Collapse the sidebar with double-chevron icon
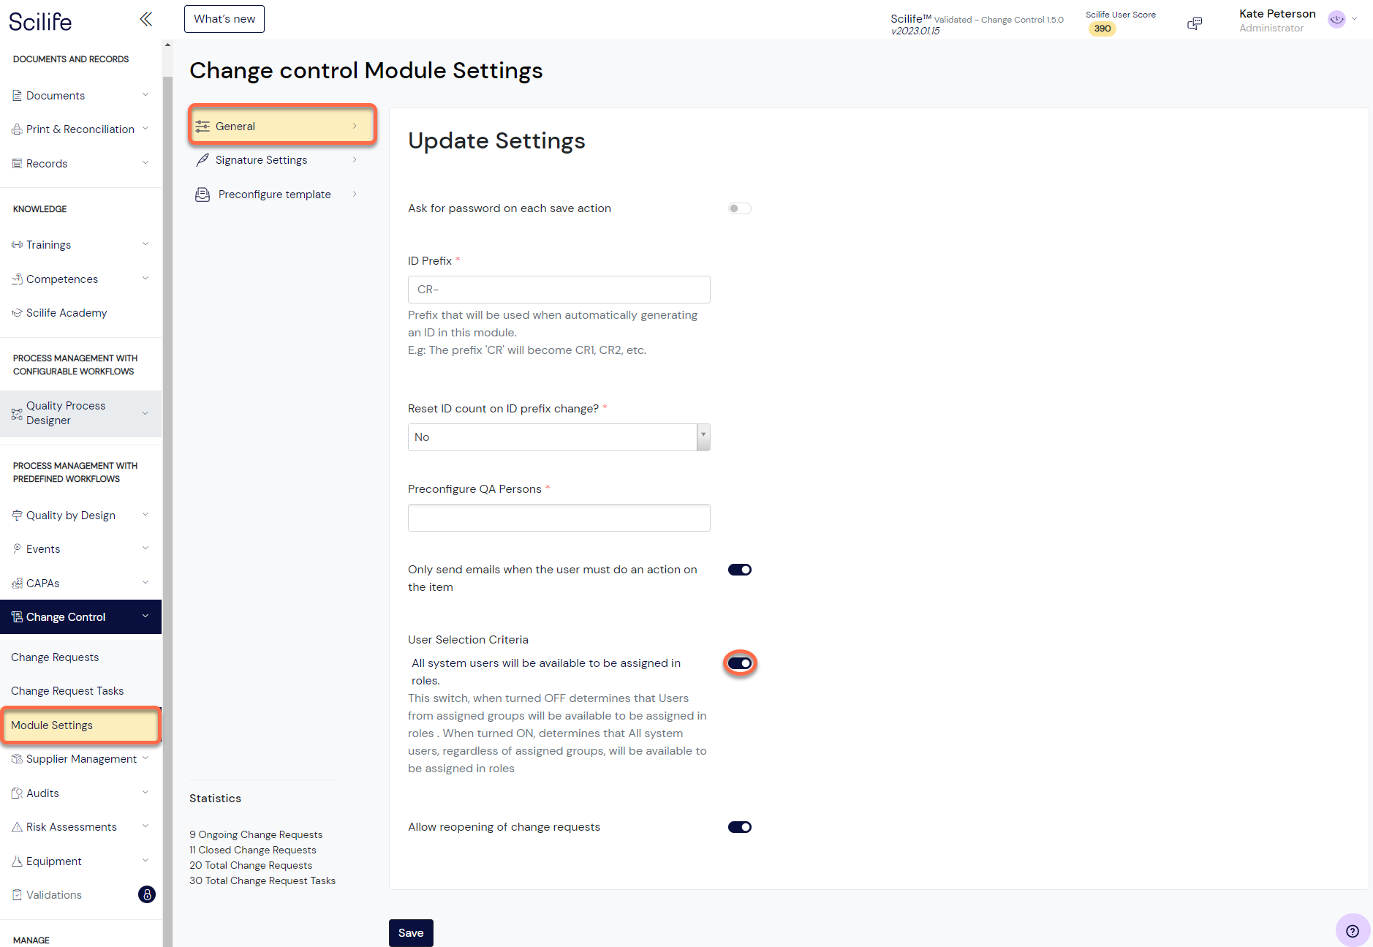 146,19
